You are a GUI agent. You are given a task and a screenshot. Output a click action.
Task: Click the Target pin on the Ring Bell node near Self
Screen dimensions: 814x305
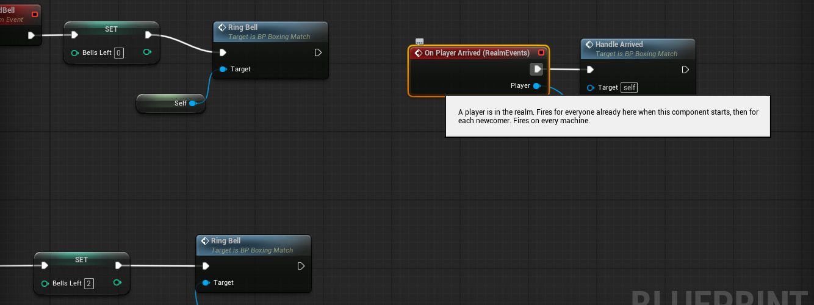(223, 69)
